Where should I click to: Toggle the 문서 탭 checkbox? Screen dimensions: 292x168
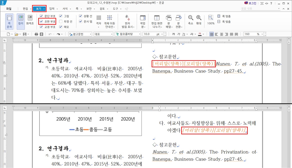[80, 21]
